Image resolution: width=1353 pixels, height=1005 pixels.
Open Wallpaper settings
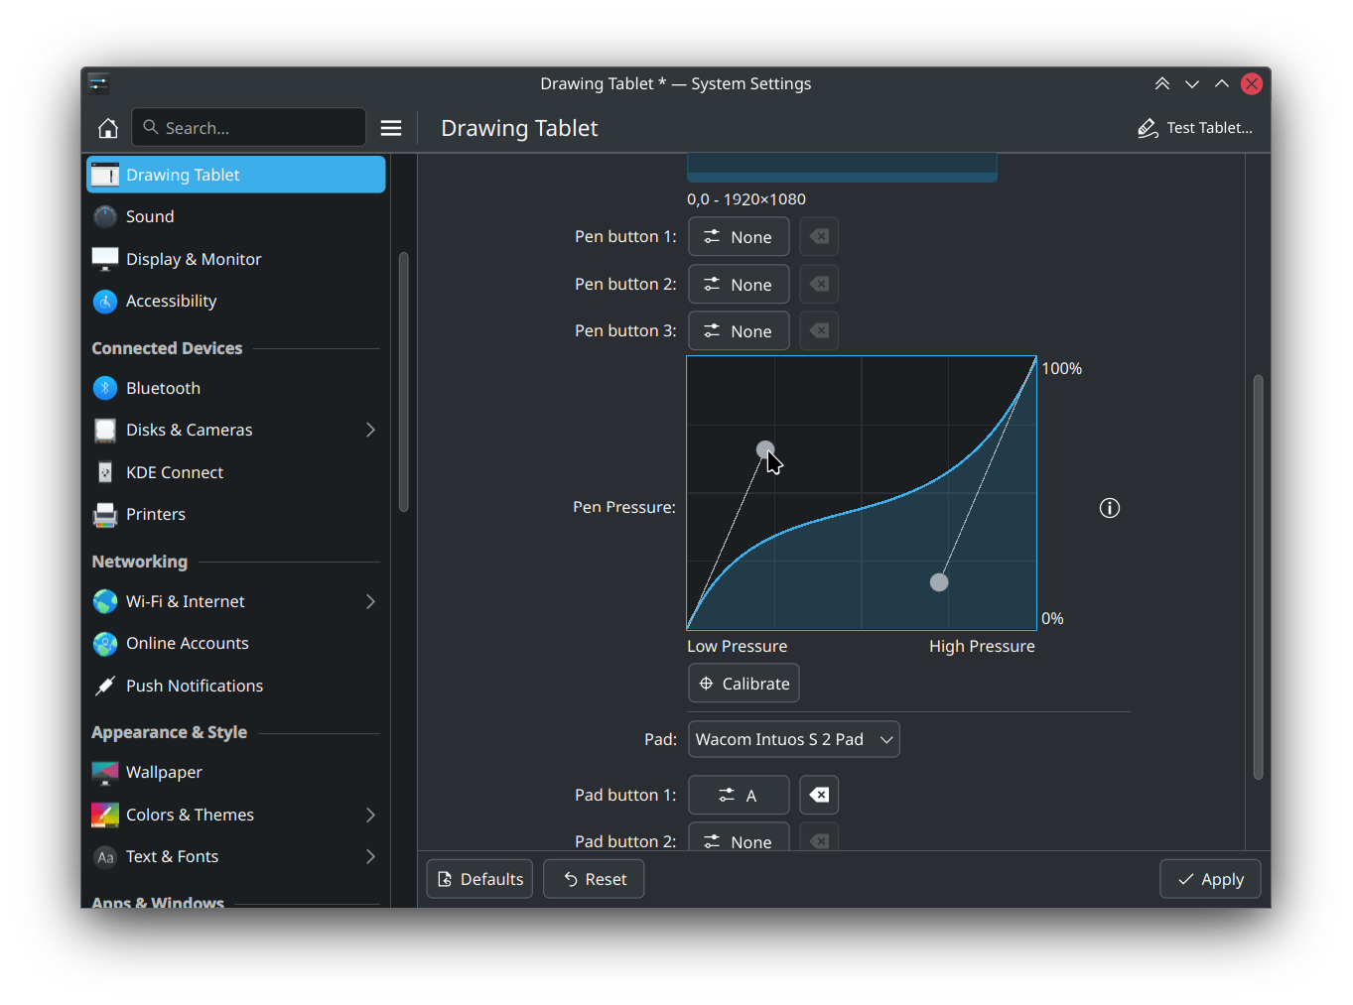click(x=164, y=772)
